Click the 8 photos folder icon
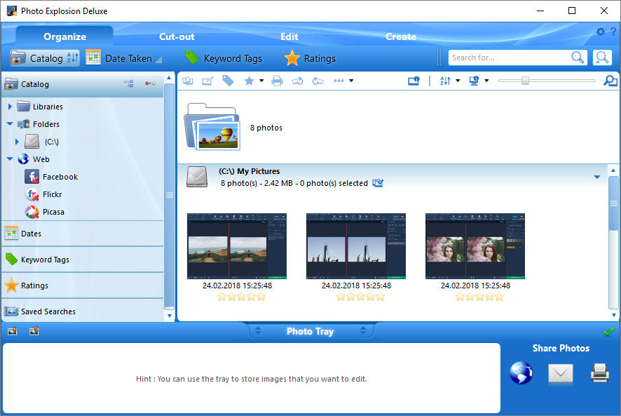This screenshot has height=416, width=621. point(212,127)
